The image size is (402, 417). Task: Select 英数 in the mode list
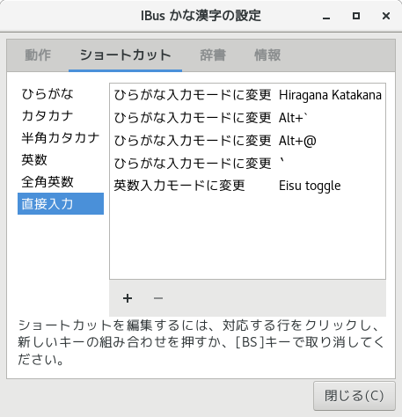coord(61,160)
